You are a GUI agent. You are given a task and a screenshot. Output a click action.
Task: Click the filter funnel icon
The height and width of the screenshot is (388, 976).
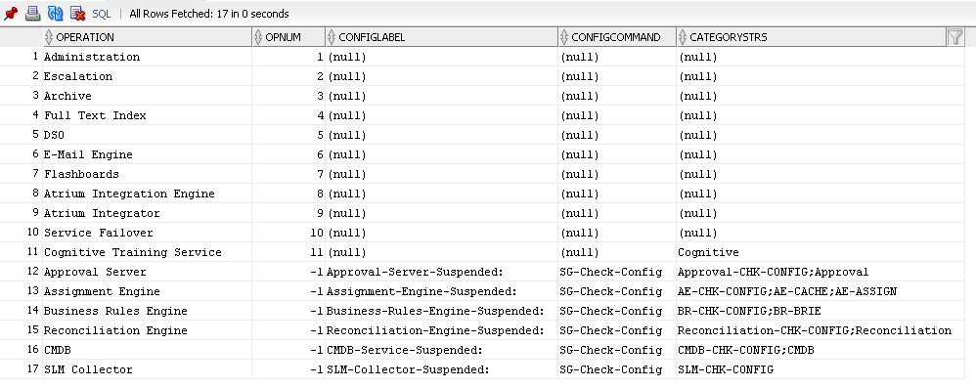954,37
